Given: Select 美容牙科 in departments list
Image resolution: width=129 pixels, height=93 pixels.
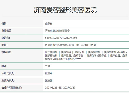Looking at the screenshot, I should coord(79,52).
